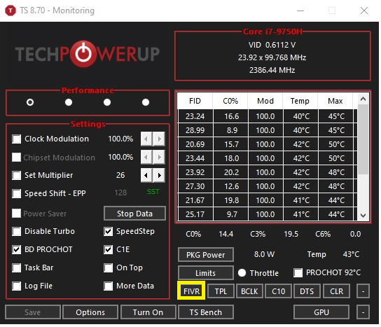This screenshot has width=381, height=327.
Task: Click the minus button beside CLR
Action: point(363,291)
